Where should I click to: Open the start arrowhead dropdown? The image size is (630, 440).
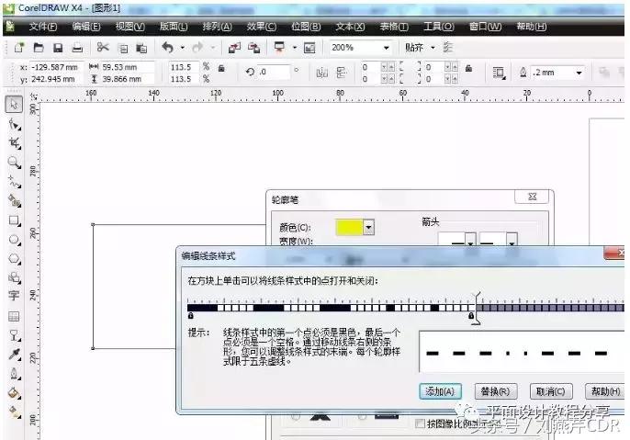pos(470,242)
